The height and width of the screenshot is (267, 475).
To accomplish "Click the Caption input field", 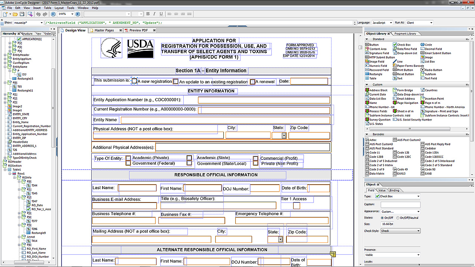I will point(400,204).
